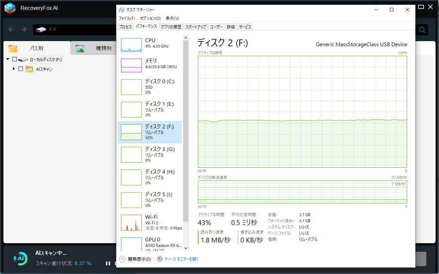Click the AI scan progress icon
Image resolution: width=439 pixels, height=274 pixels.
(x=20, y=259)
